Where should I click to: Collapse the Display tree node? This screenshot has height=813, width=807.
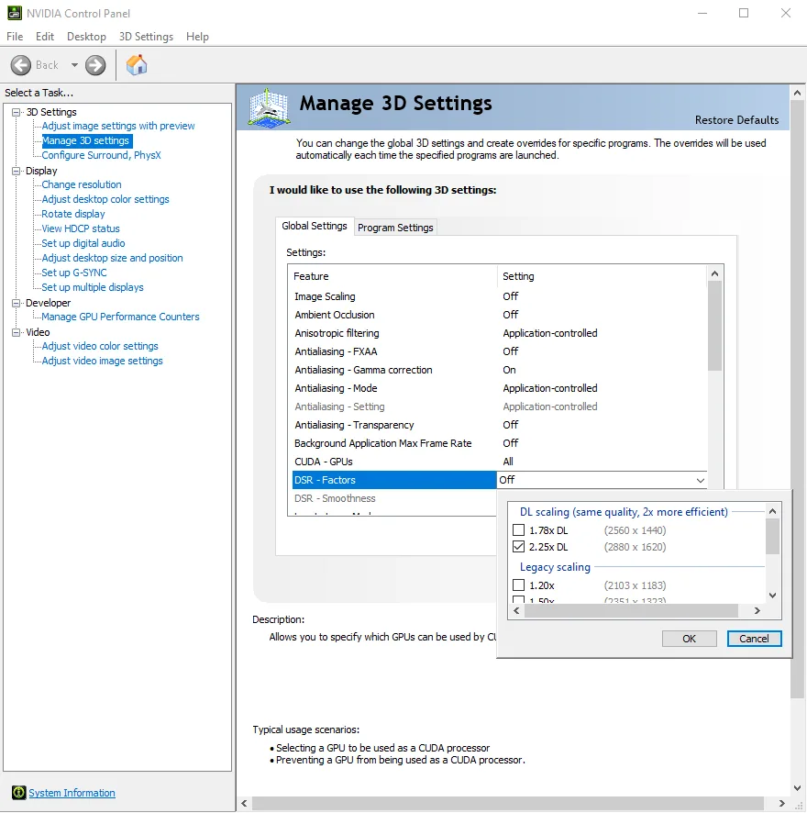point(17,171)
